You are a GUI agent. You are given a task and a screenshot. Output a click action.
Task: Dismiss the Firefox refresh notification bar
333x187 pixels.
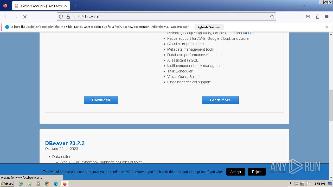click(x=327, y=27)
